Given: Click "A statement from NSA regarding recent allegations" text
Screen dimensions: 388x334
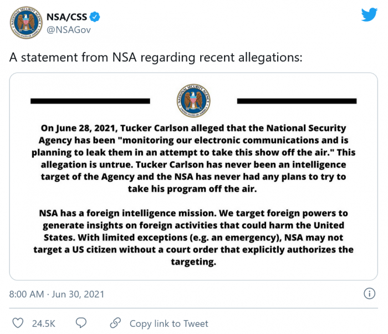Looking at the screenshot, I should pyautogui.click(x=156, y=58).
